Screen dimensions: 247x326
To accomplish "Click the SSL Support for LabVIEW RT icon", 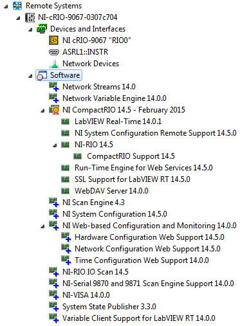I will [x=65, y=179].
